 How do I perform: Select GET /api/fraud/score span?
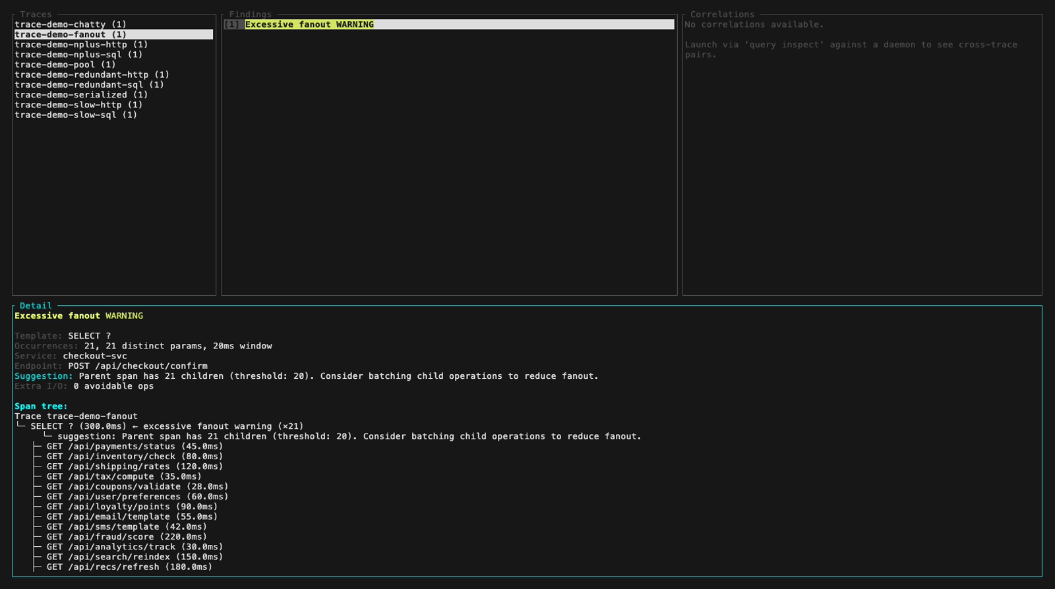tap(127, 537)
